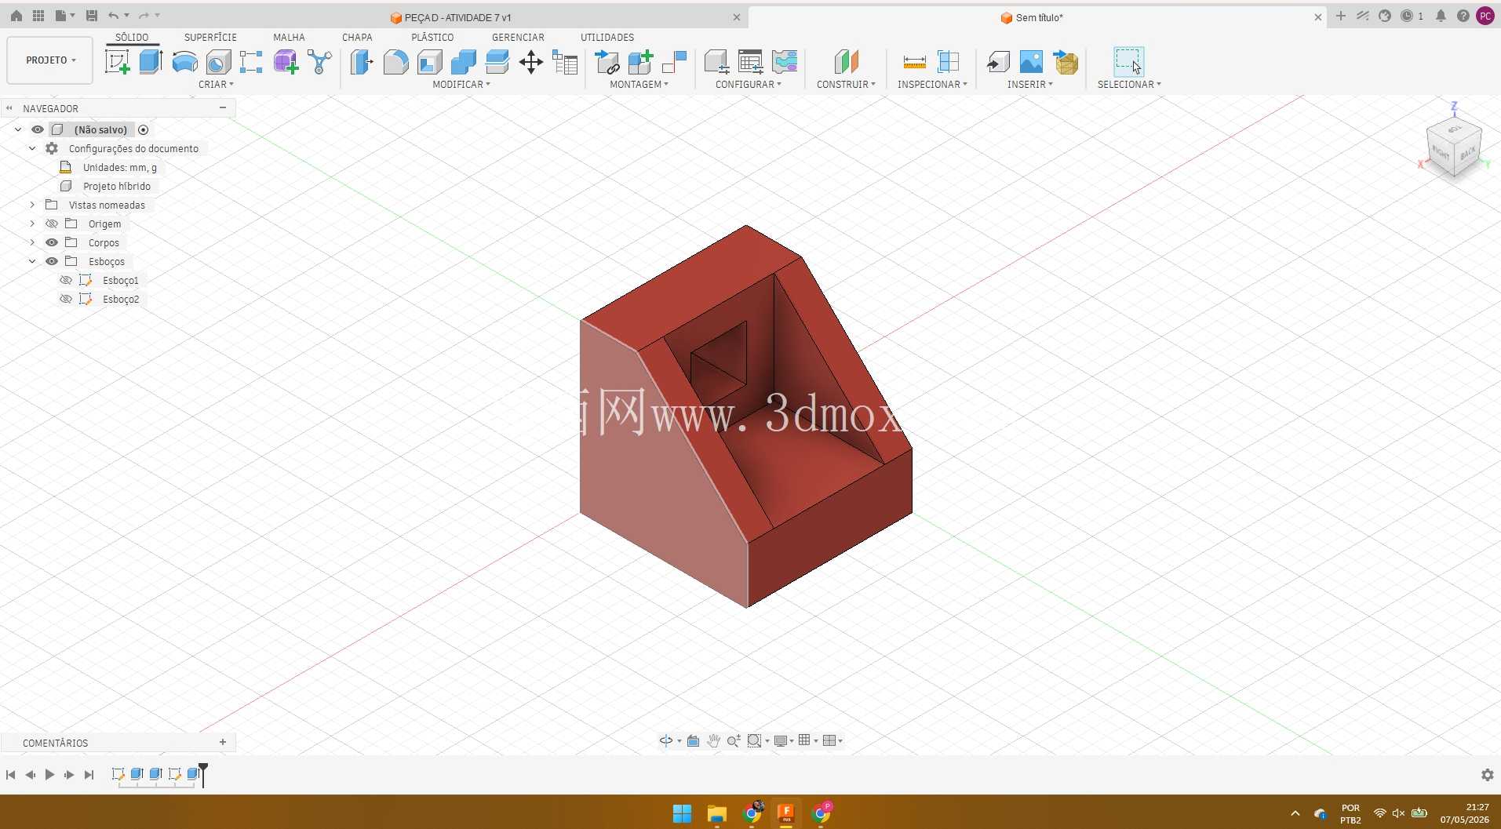This screenshot has height=829, width=1501.
Task: Toggle visibility of the root component (Não salvo)
Action: point(38,129)
